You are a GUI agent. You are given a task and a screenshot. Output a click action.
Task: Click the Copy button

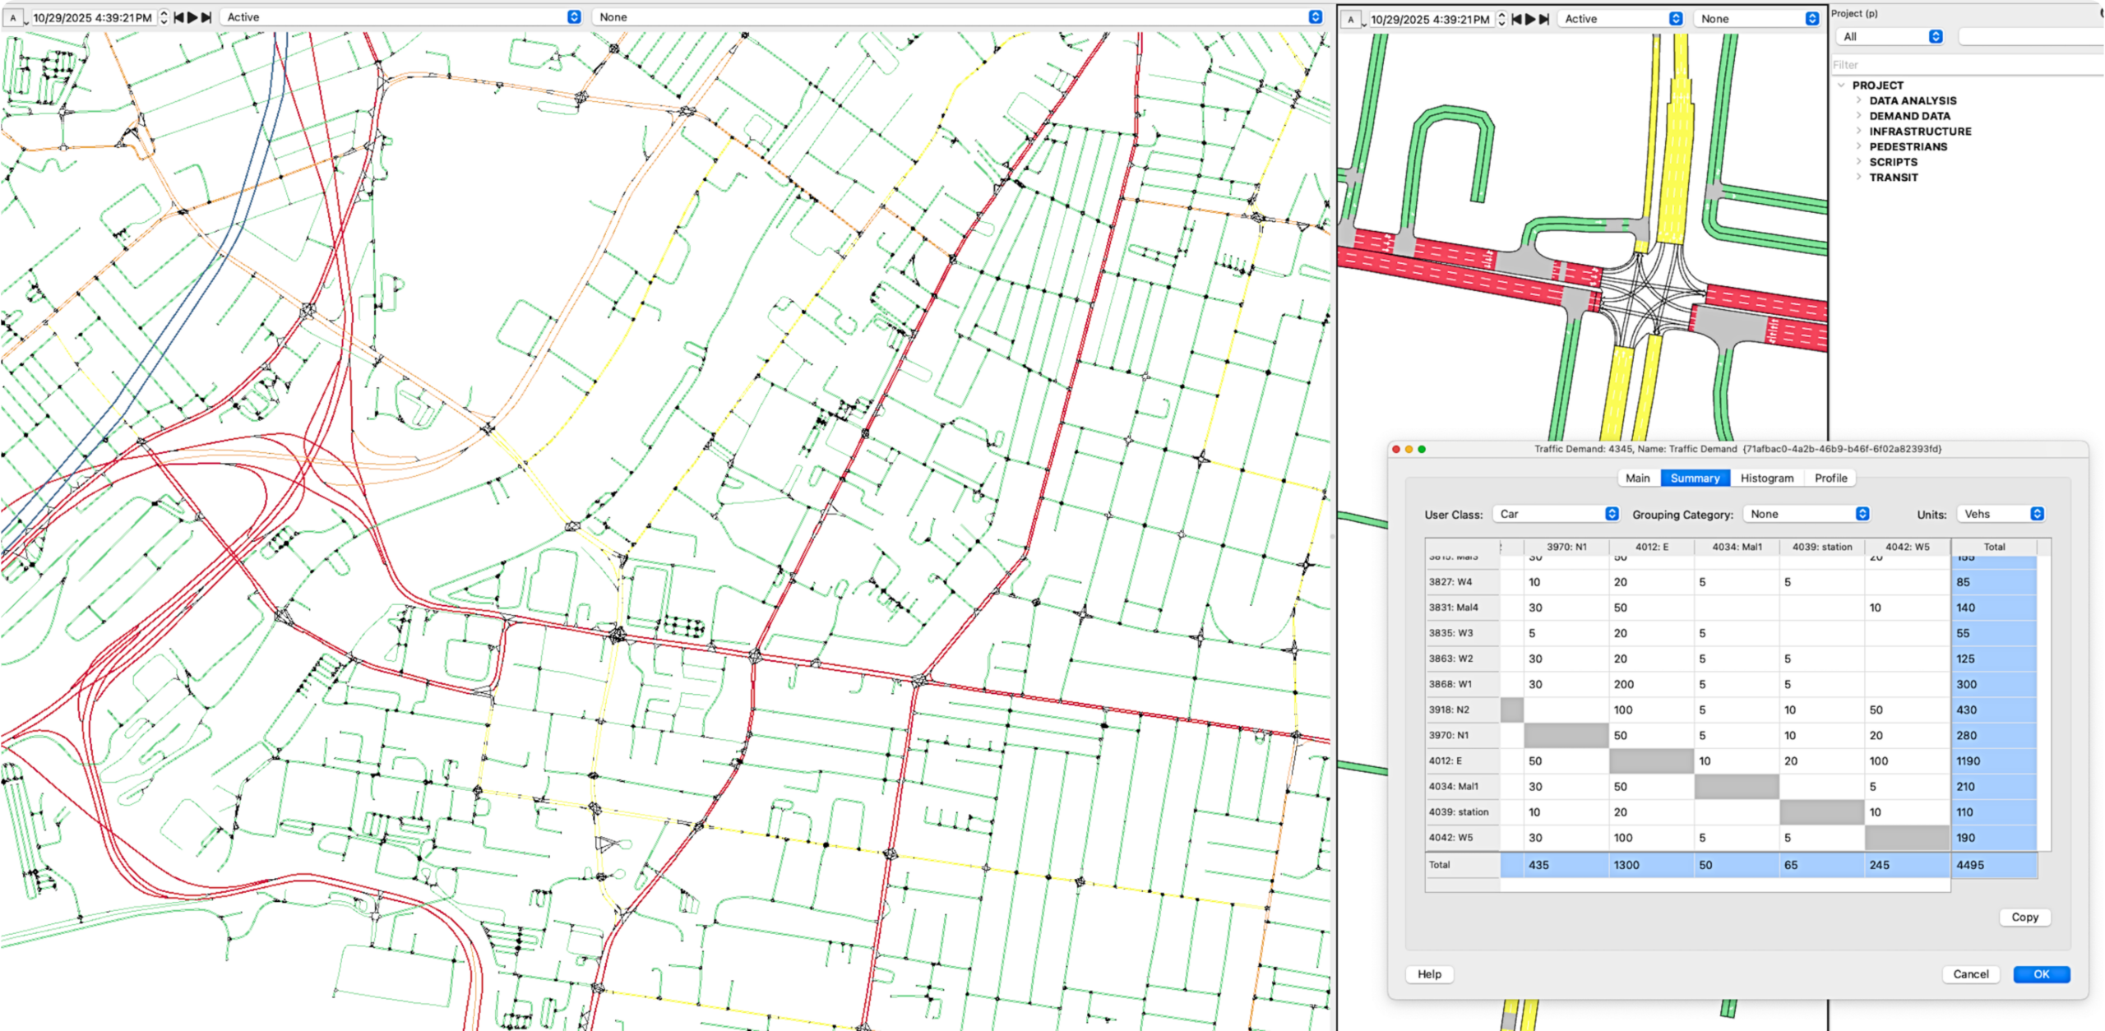point(2024,917)
